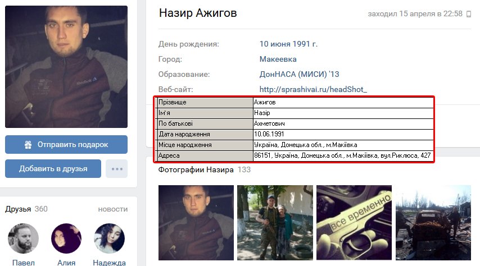Open the Друзья 360 friends list header
480x266 pixels.
[x=26, y=209]
